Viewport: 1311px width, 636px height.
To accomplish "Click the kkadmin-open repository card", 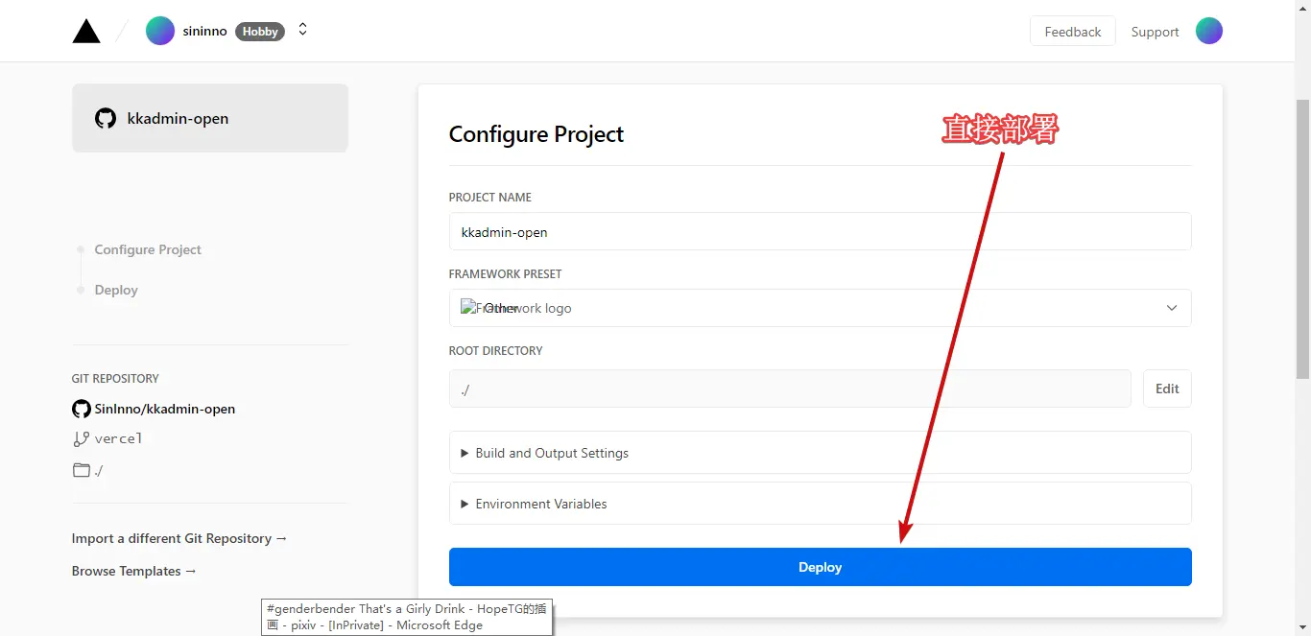I will point(210,118).
